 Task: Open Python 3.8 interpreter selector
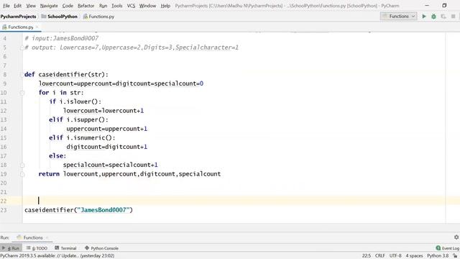[x=438, y=256]
